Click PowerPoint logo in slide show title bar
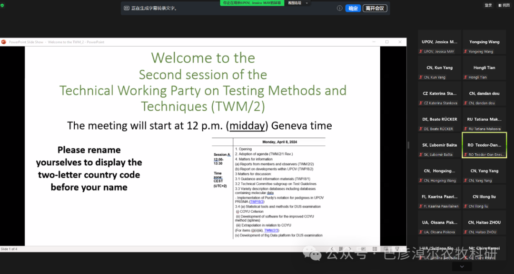 (x=4, y=42)
